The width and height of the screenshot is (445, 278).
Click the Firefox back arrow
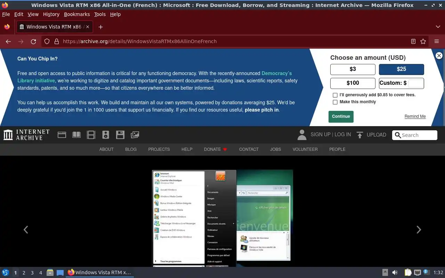[8, 41]
